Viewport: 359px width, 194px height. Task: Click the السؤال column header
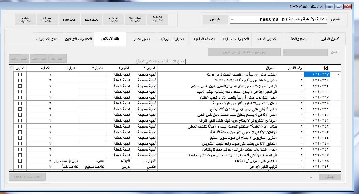pos(218,68)
